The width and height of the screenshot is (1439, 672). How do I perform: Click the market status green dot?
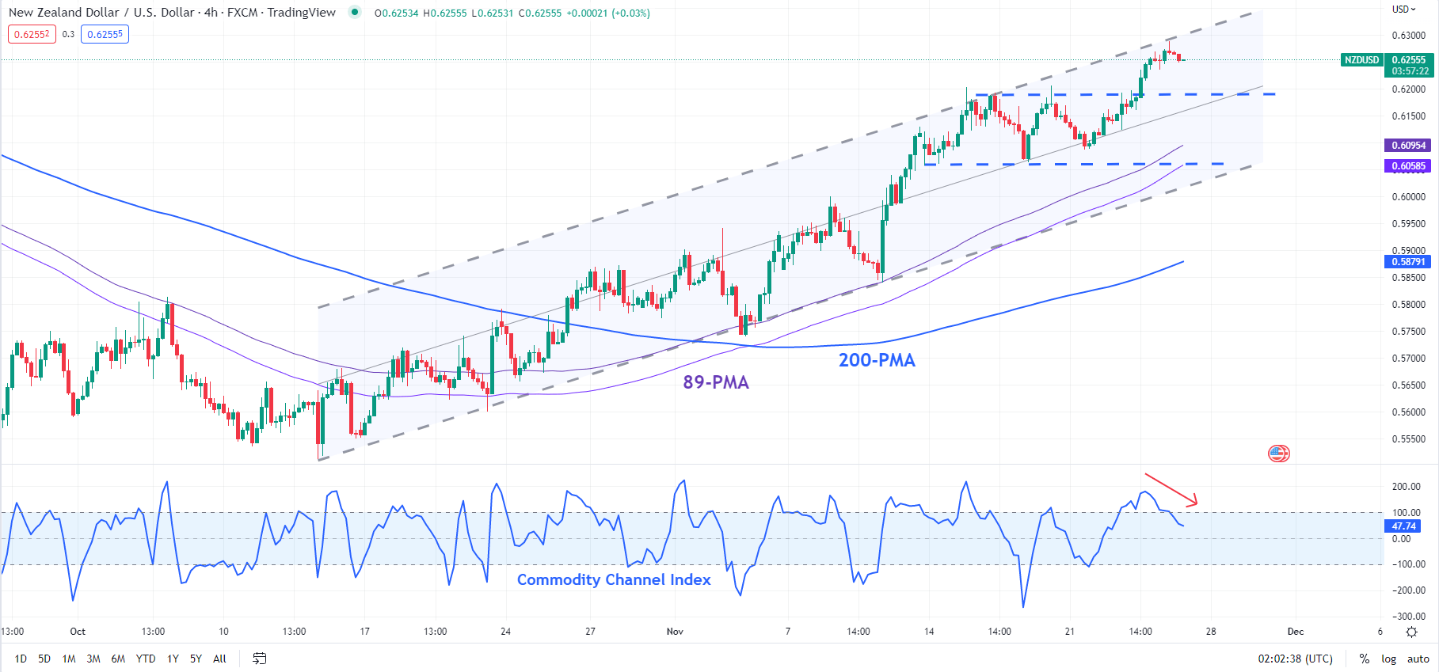coord(355,12)
